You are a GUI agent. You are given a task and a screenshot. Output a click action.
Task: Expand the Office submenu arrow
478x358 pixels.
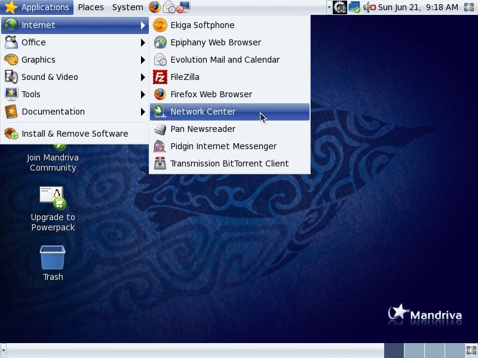[143, 42]
